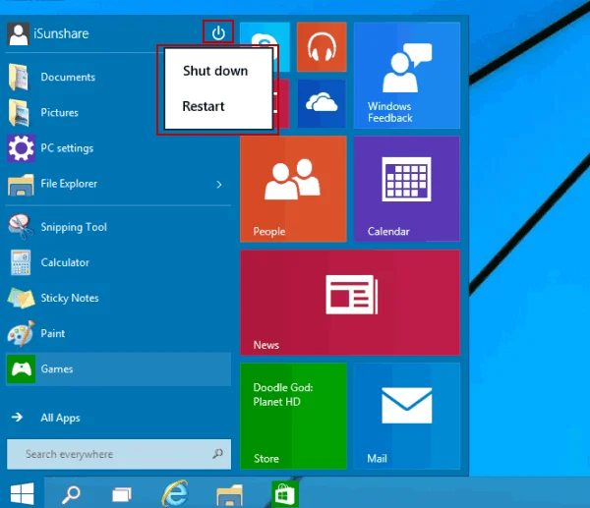Launch Calculator app icon
The width and height of the screenshot is (590, 508).
[x=21, y=262]
